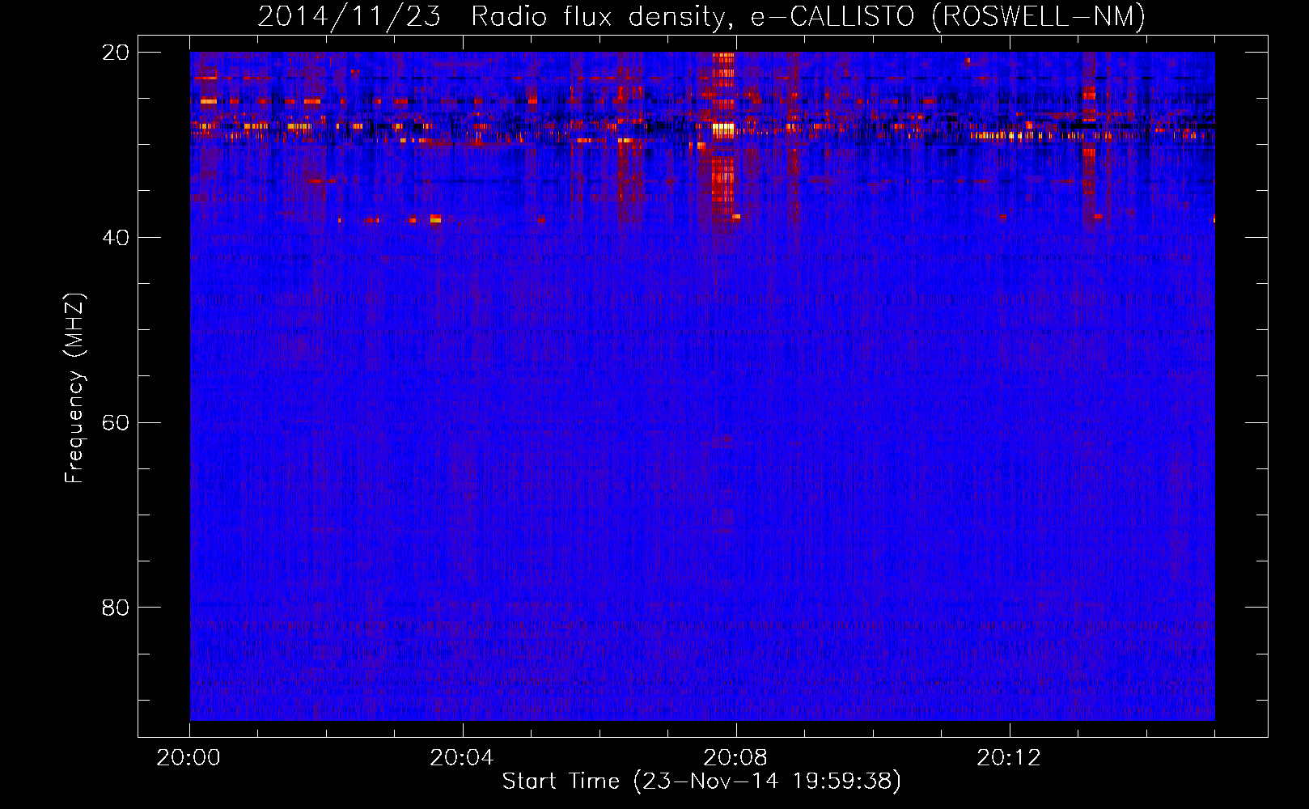
Task: Click the 20:12 time tick label
Action: coord(1009,758)
